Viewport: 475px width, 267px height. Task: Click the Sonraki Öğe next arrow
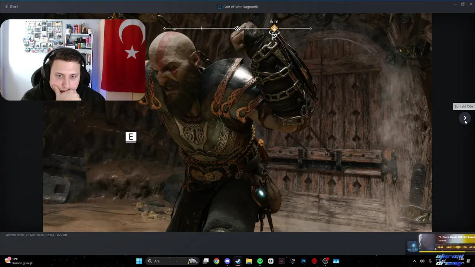coord(465,118)
